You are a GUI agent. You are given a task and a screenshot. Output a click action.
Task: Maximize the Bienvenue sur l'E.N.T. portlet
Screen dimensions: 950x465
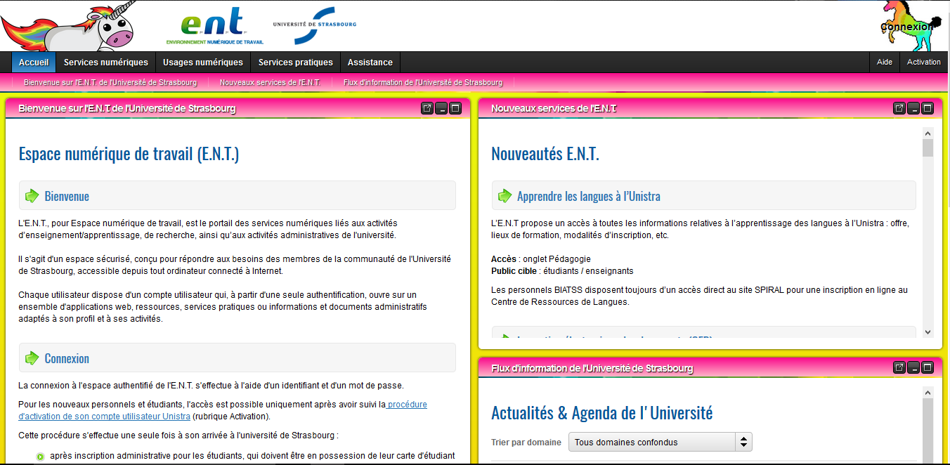[x=455, y=108]
